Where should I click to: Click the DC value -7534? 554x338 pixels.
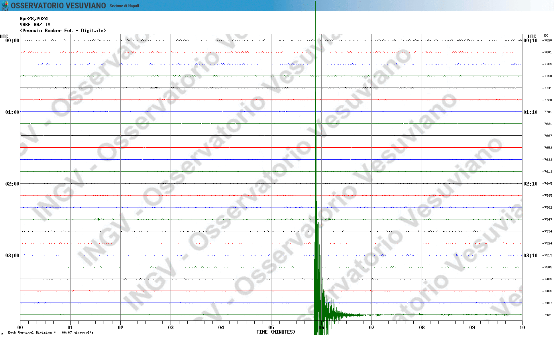click(547, 231)
